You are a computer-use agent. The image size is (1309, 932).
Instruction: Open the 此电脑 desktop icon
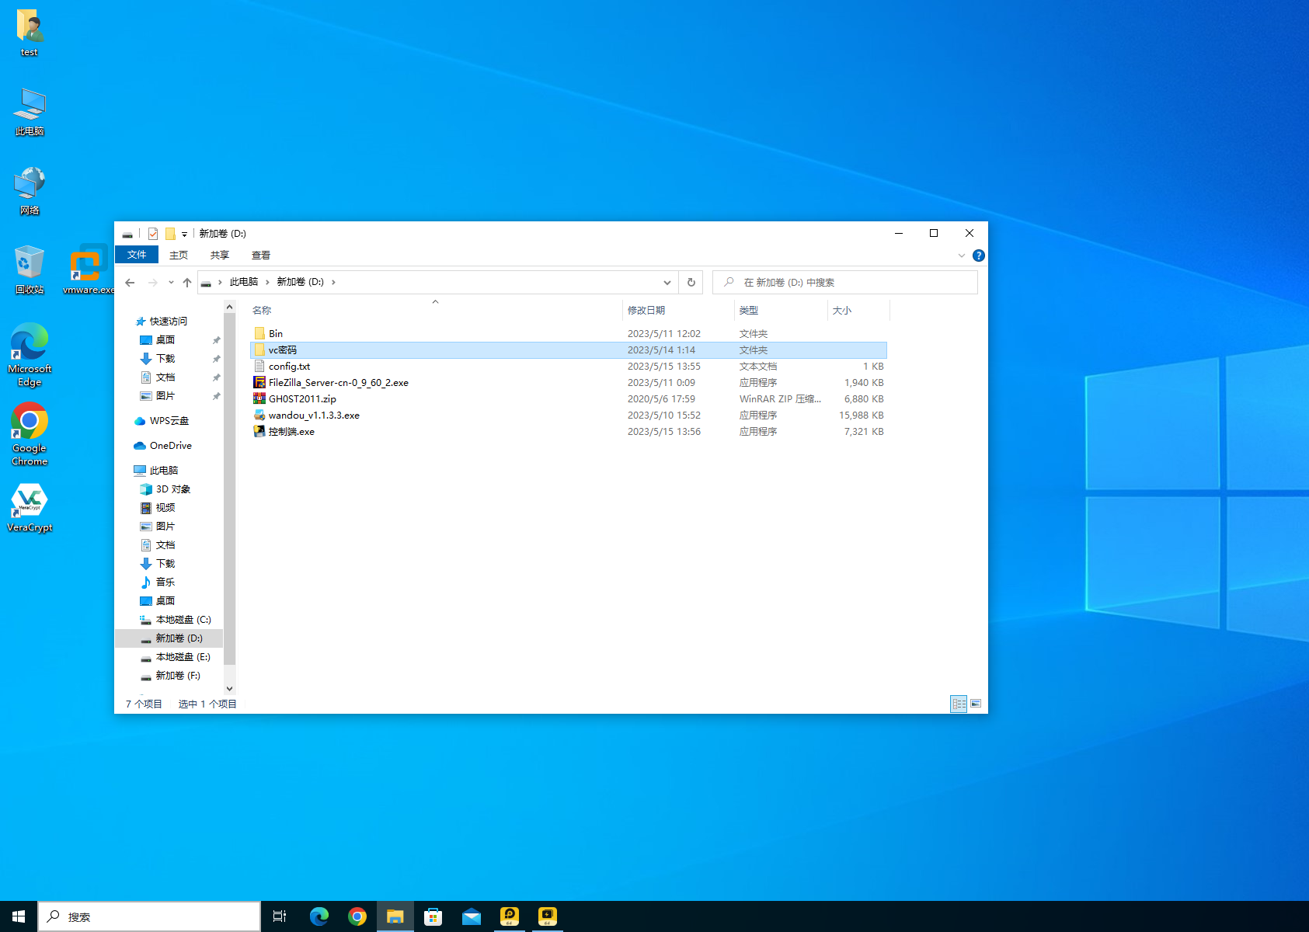pyautogui.click(x=30, y=112)
